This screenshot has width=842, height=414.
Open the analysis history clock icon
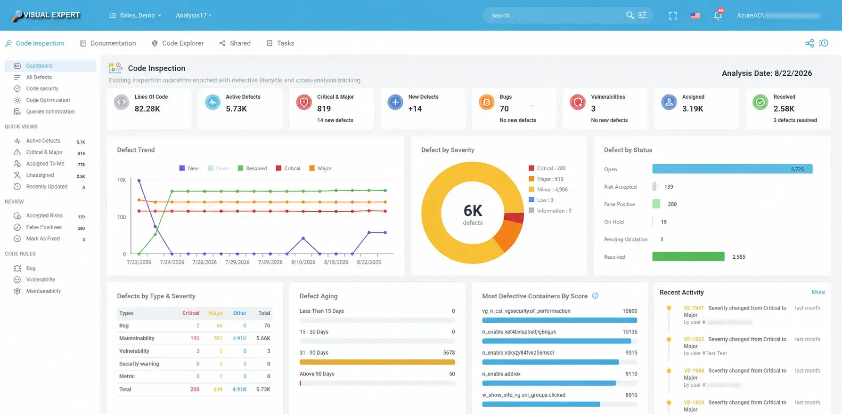click(x=824, y=43)
